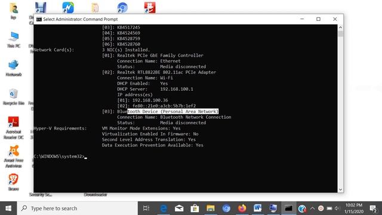
Task: Click the Command Prompt scrollbar thumb
Action: [x=340, y=33]
